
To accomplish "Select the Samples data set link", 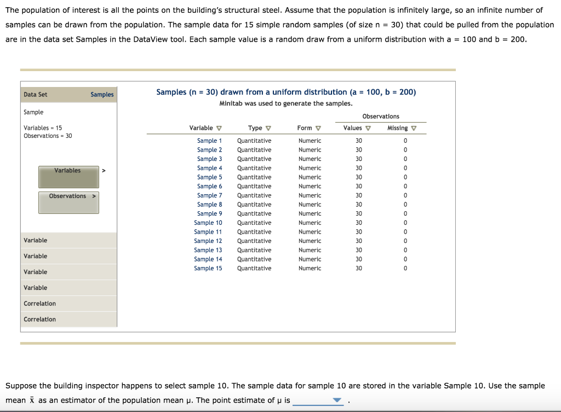I will pyautogui.click(x=102, y=94).
